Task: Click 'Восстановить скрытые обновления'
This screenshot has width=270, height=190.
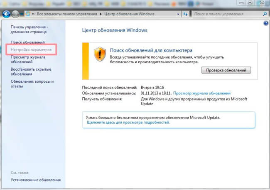Action: pyautogui.click(x=31, y=72)
